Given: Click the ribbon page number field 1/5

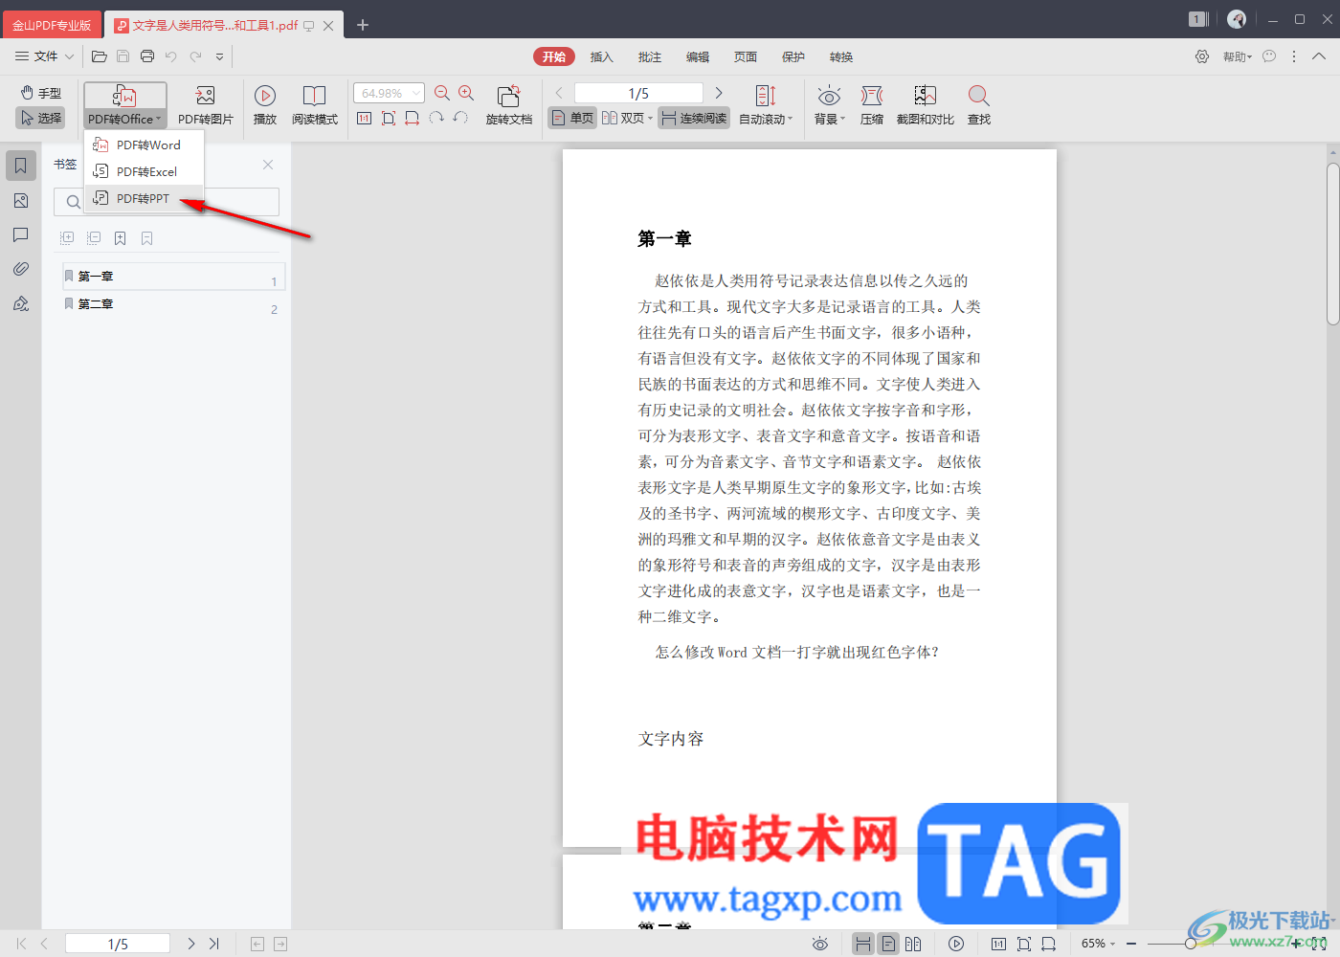Looking at the screenshot, I should 638,93.
